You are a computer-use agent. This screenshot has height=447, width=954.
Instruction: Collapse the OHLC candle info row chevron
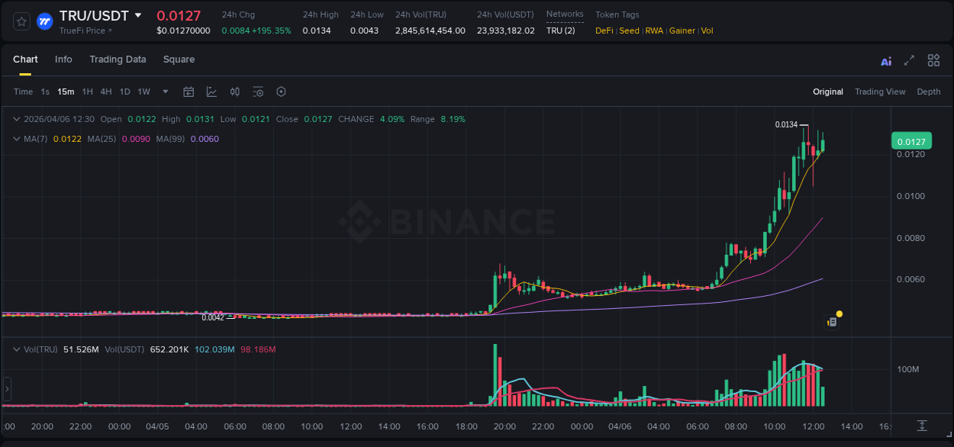(17, 119)
